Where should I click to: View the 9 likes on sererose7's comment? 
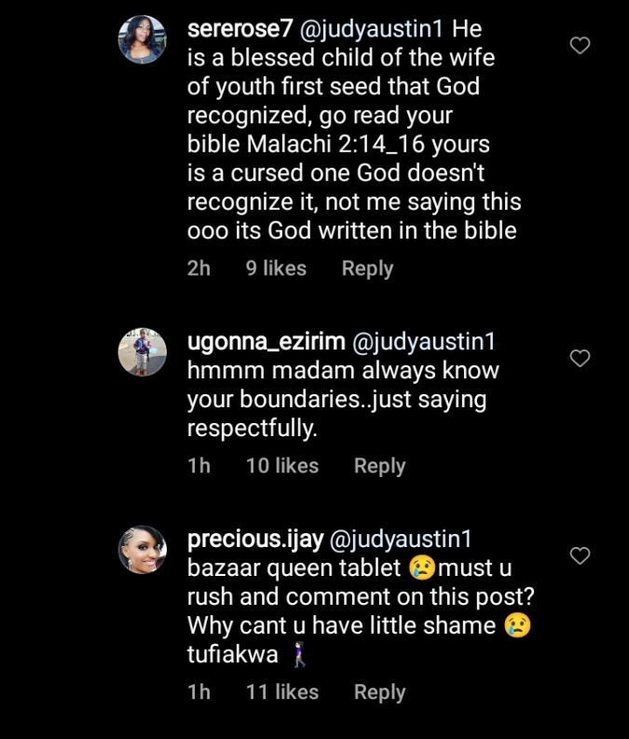(276, 268)
